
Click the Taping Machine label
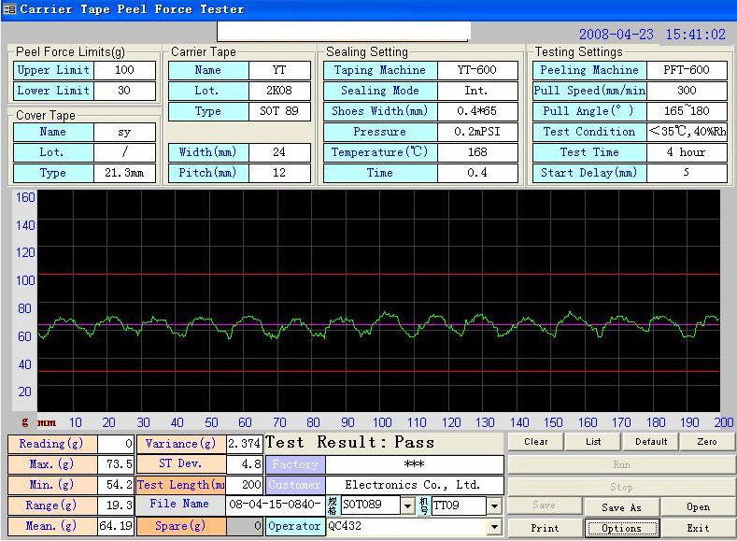tap(380, 70)
